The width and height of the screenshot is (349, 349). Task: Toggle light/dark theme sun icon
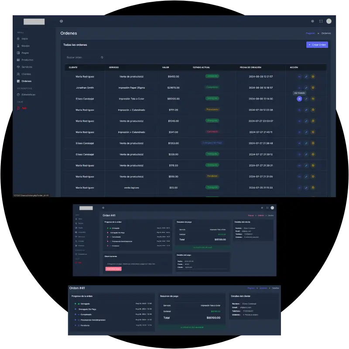pos(312,21)
